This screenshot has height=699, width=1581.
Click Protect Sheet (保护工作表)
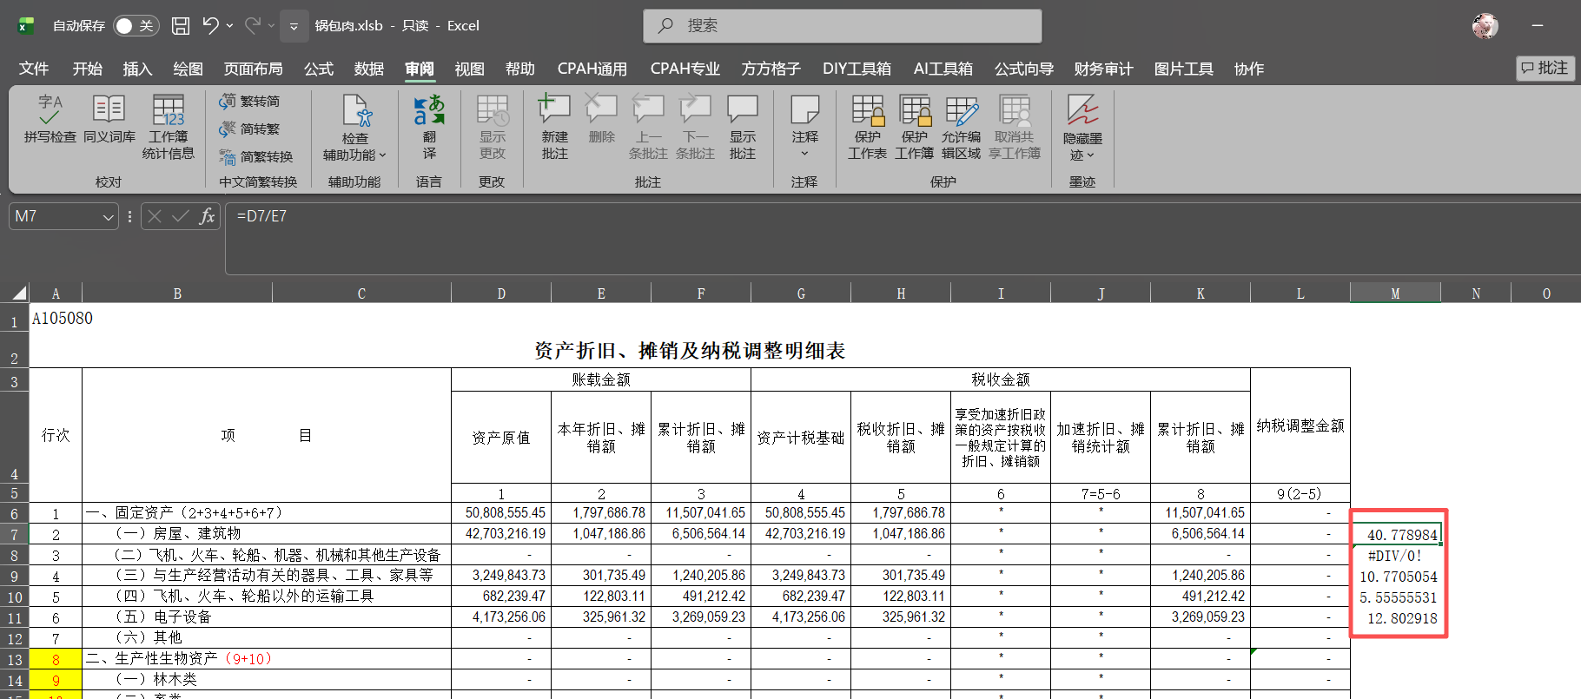point(867,127)
